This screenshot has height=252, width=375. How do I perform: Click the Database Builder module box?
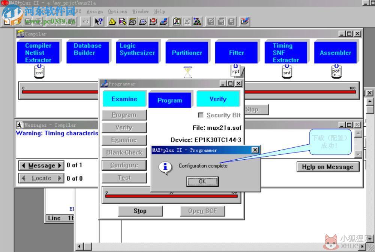(88, 53)
